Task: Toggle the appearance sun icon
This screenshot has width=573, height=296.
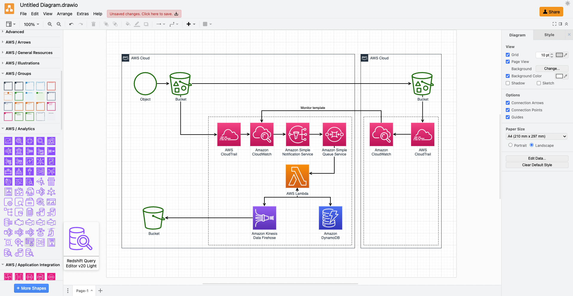Action: [x=567, y=3]
